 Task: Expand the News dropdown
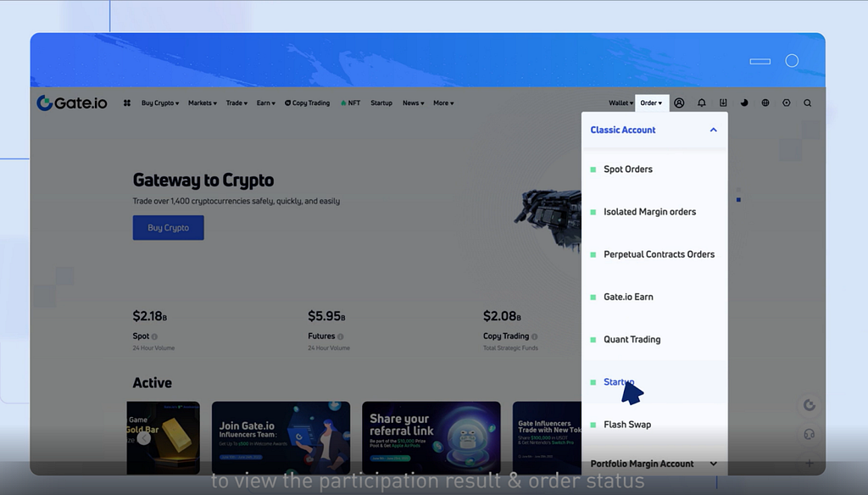point(414,103)
